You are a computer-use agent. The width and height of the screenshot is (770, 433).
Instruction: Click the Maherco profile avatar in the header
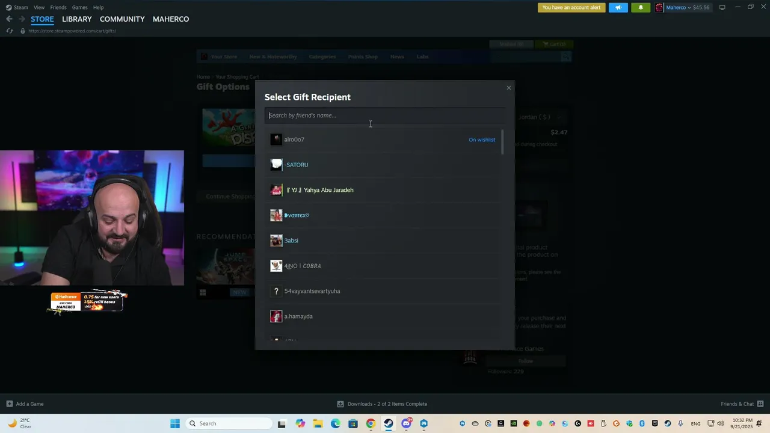point(659,8)
